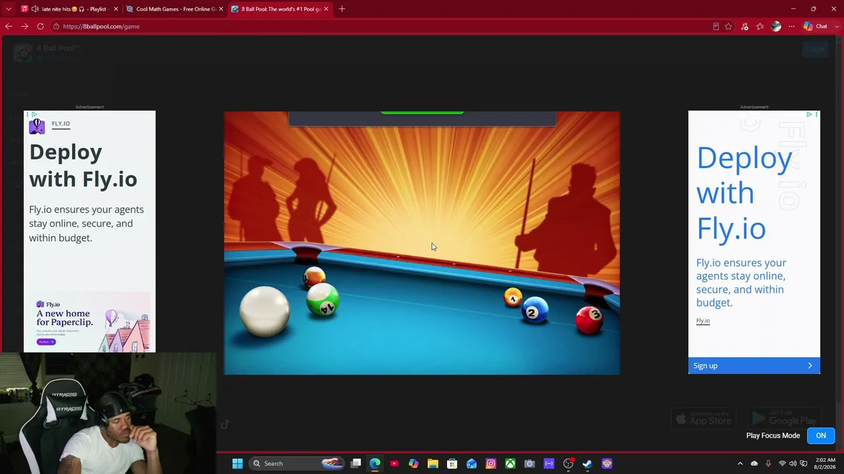
Task: Open volume control in system tray
Action: [x=793, y=463]
